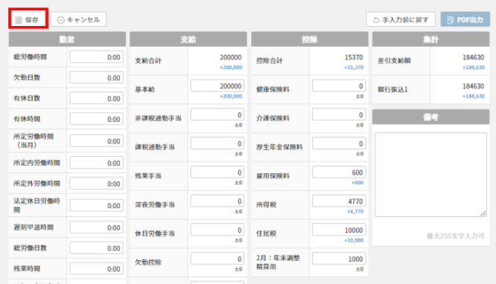
Task: Select the 2月：年末調整精算用 amount field
Action: (339, 259)
